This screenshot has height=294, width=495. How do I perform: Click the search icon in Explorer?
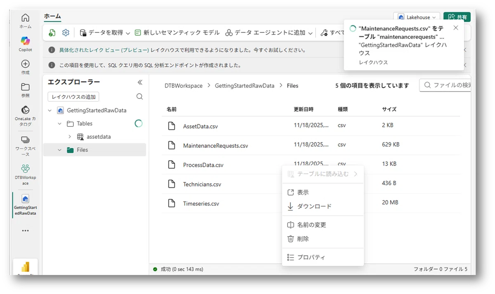(x=139, y=97)
